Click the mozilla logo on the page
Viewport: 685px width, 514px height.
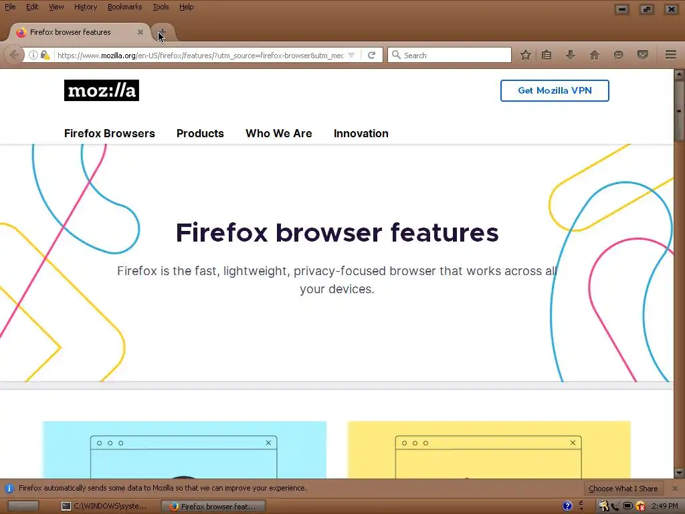tap(102, 90)
